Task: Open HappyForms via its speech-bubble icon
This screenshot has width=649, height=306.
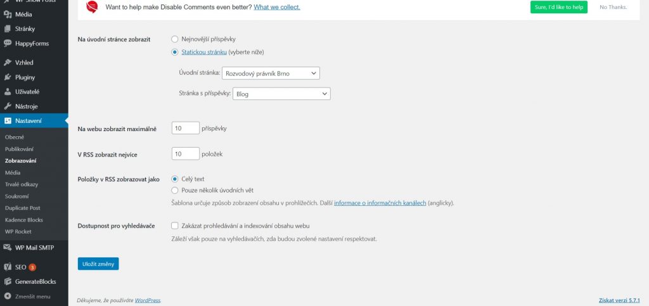Action: [x=8, y=44]
